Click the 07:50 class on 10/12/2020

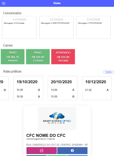[97, 90]
